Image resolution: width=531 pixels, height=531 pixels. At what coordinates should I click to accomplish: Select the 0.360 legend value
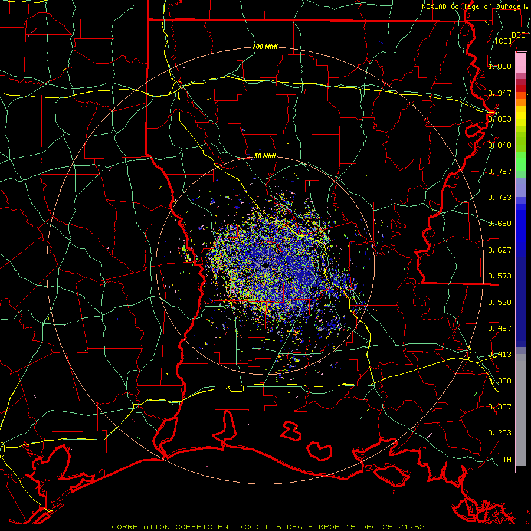point(500,381)
